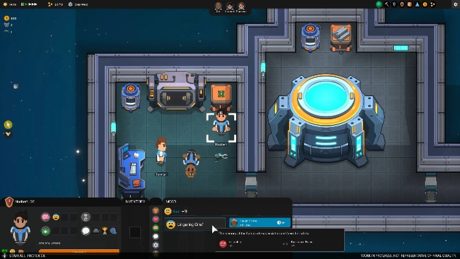The width and height of the screenshot is (460, 259).
Task: Click the highlighted blue mood effect card
Action: click(x=256, y=222)
